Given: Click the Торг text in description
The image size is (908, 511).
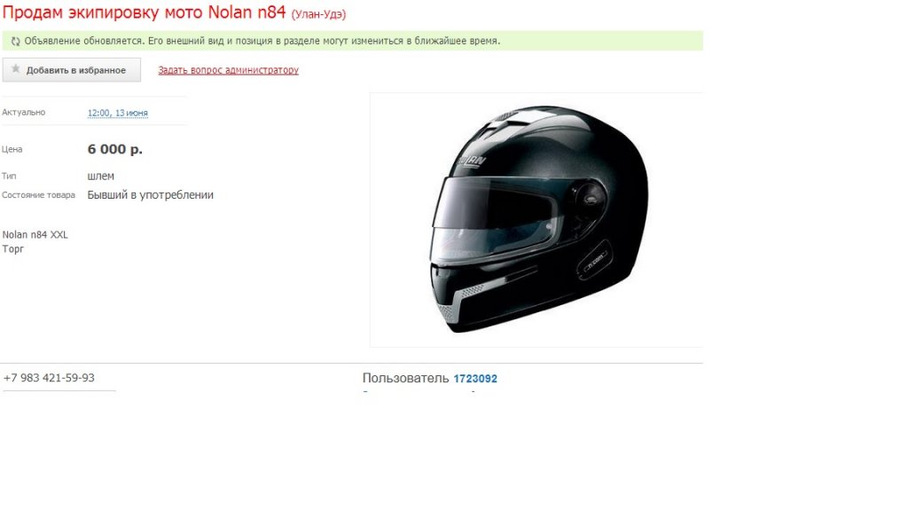Looking at the screenshot, I should 12,249.
